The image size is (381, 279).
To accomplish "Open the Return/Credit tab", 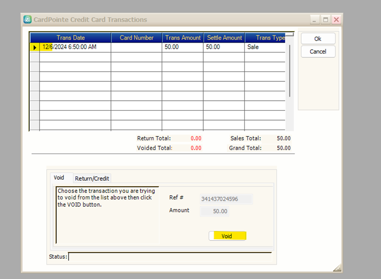I will click(92, 178).
